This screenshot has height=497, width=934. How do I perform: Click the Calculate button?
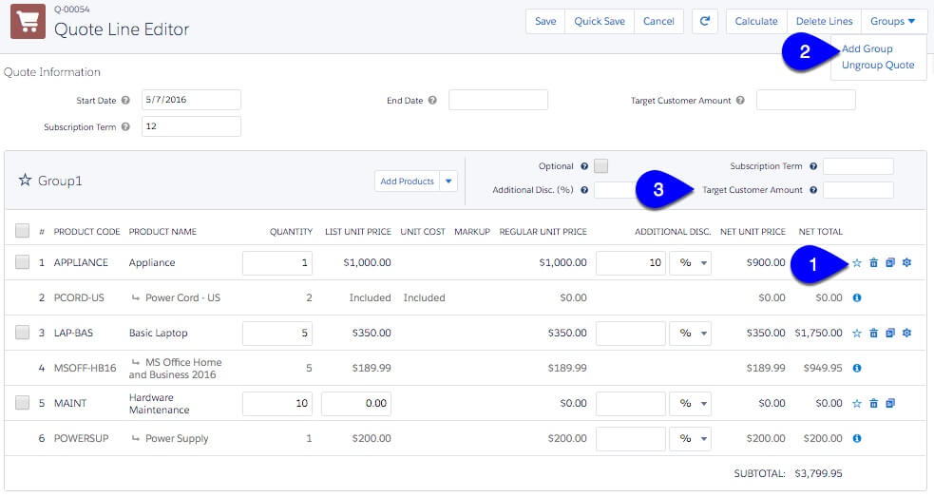[756, 21]
